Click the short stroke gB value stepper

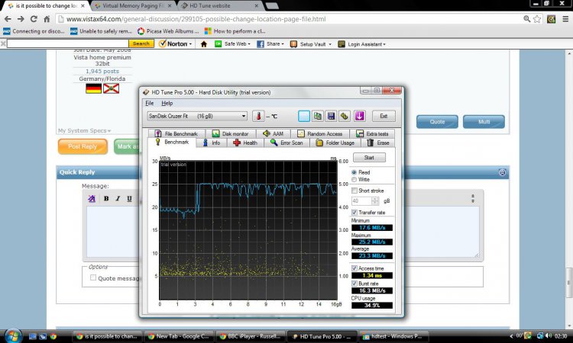(x=375, y=200)
